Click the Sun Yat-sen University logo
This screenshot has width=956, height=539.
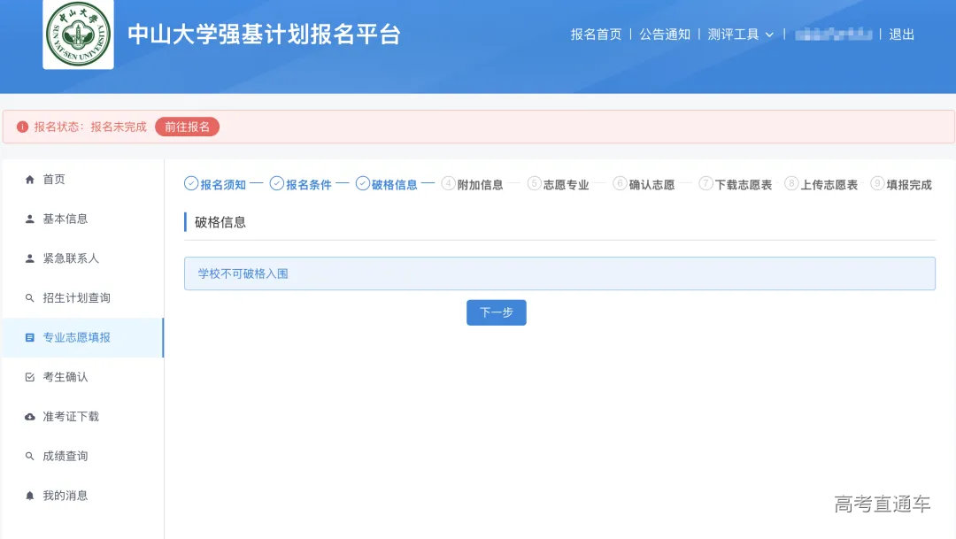(x=78, y=37)
